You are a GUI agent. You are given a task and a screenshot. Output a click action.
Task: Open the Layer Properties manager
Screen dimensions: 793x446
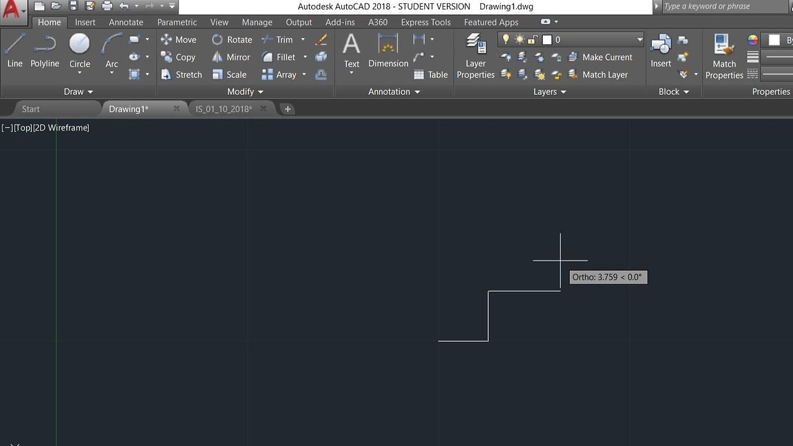coord(476,56)
